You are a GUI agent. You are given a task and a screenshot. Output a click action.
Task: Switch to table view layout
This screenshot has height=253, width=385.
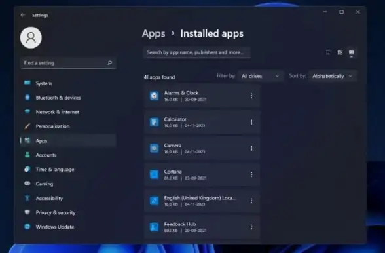click(x=352, y=52)
